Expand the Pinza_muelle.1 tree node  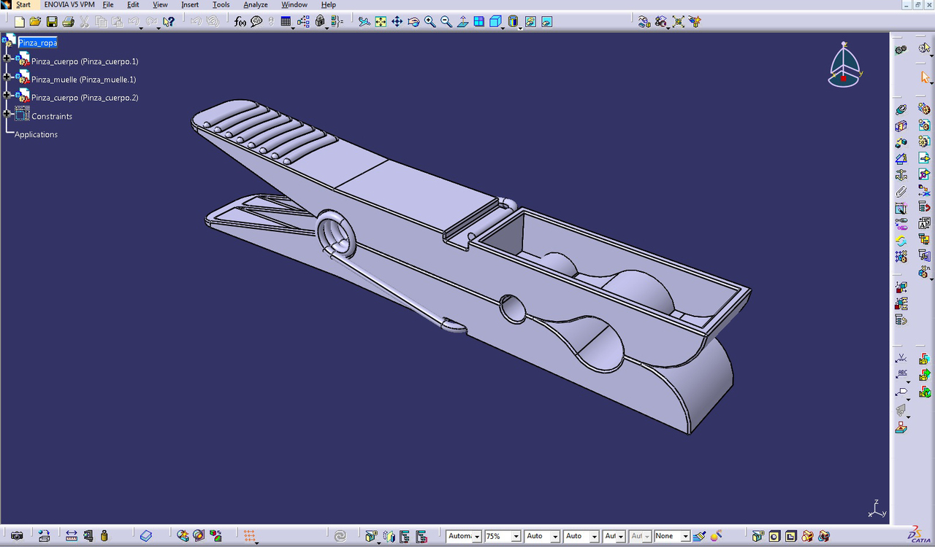(x=7, y=77)
